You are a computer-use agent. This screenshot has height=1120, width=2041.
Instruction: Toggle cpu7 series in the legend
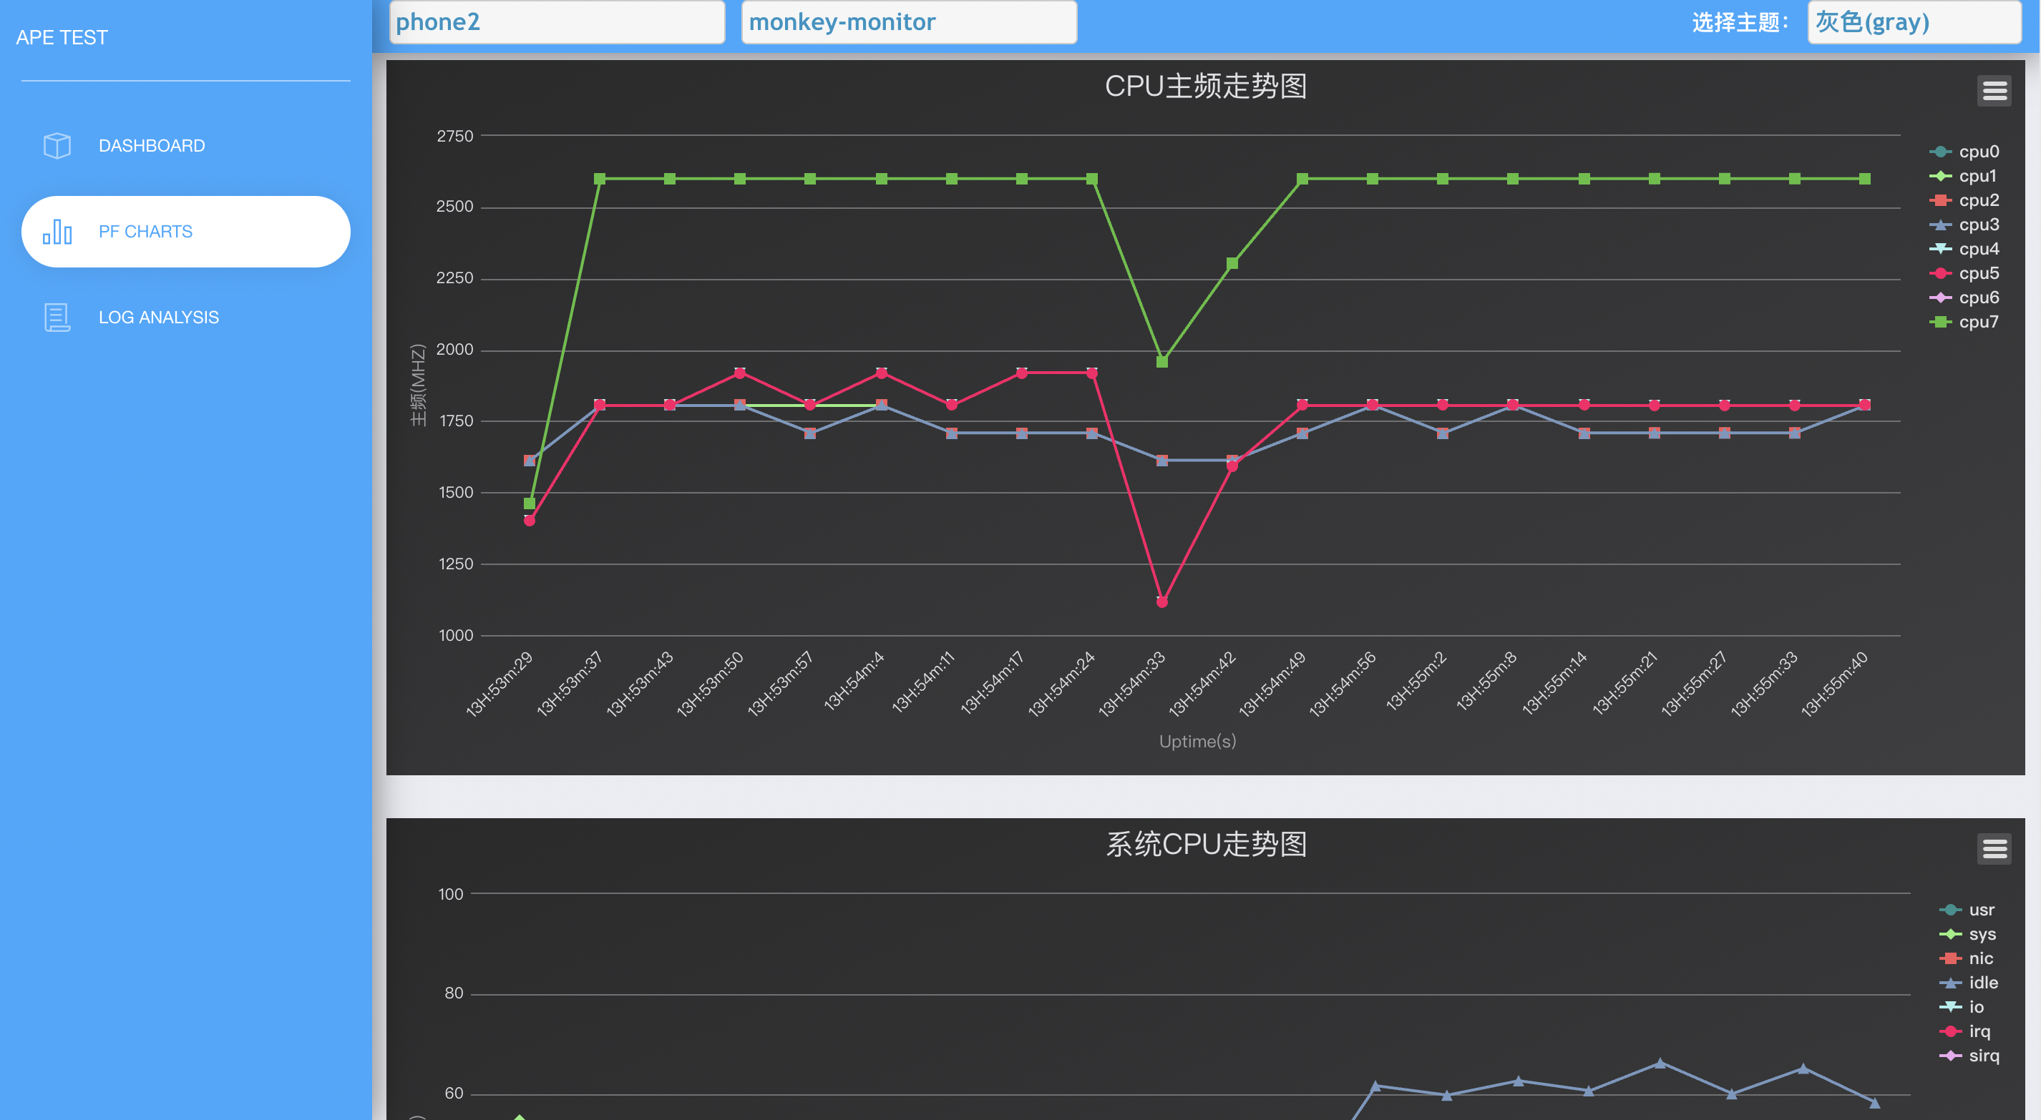[1977, 323]
